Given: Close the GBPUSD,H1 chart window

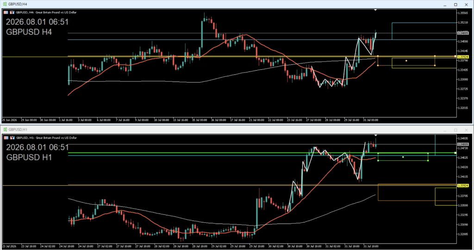Looking at the screenshot, I should coord(467,130).
